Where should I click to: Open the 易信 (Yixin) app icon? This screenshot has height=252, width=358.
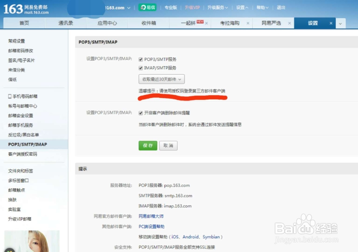(147, 7)
